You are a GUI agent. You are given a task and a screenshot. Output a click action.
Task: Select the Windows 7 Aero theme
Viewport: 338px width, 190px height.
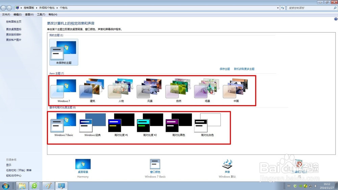(x=64, y=91)
